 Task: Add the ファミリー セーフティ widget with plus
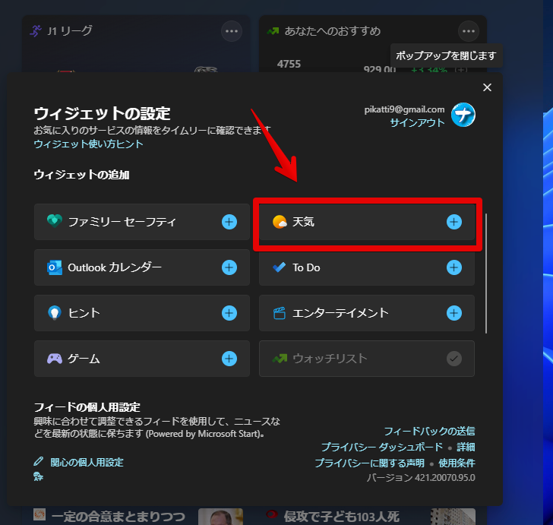click(229, 222)
